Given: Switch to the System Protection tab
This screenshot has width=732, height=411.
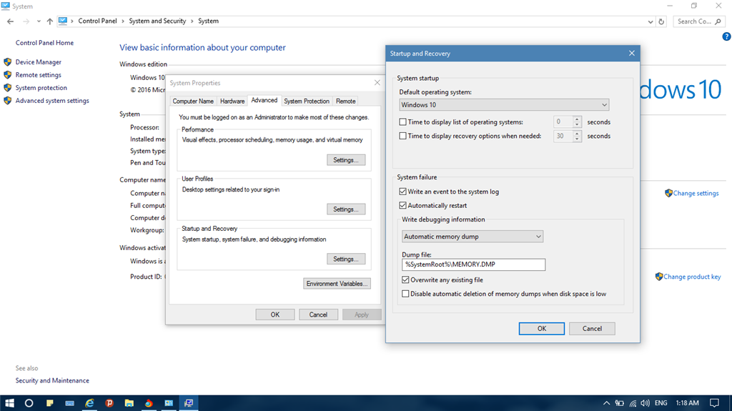Looking at the screenshot, I should [x=306, y=101].
